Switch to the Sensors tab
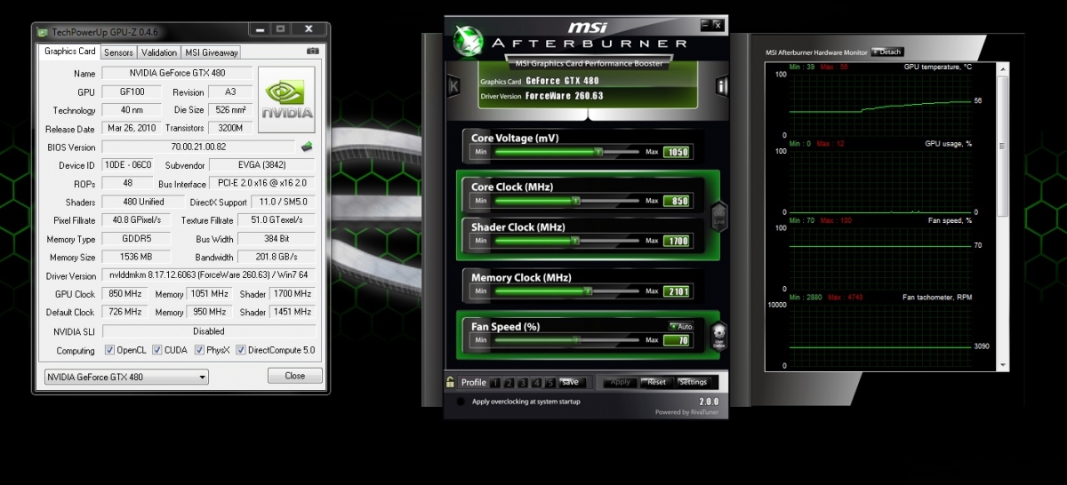Image resolution: width=1067 pixels, height=485 pixels. point(118,52)
